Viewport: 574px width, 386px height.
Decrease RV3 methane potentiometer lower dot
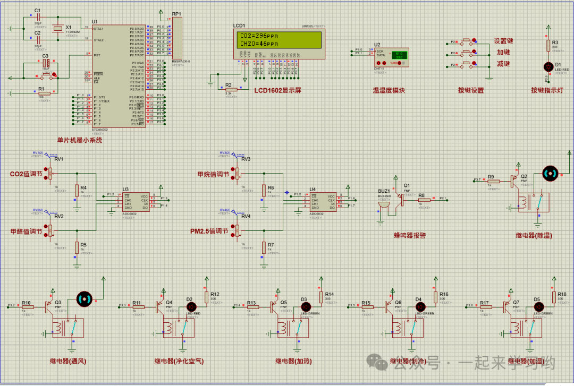[x=233, y=178]
